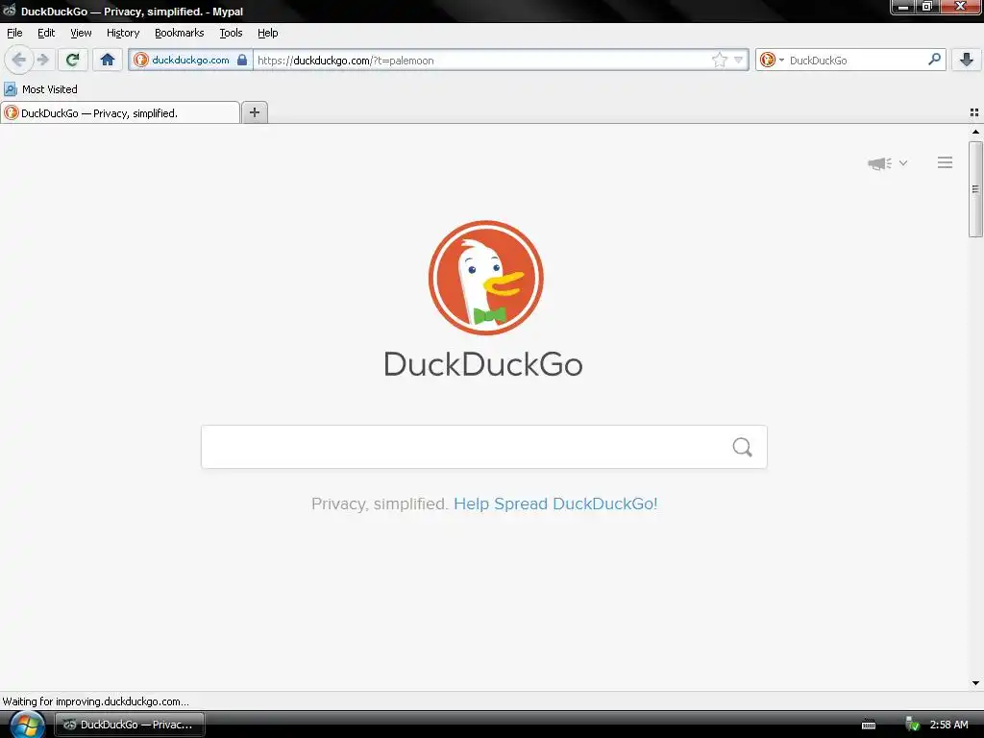Click the scrollbar down arrow

click(x=975, y=683)
